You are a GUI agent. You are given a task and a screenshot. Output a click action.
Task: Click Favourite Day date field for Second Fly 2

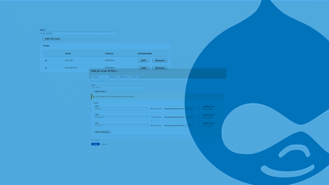click(x=192, y=117)
